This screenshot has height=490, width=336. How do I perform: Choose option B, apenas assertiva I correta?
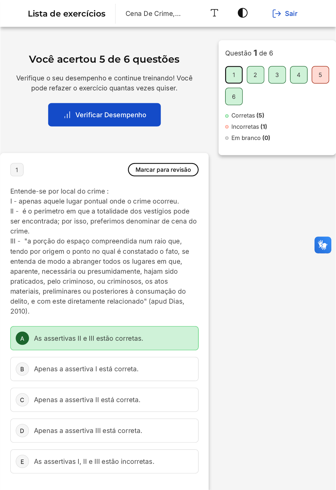104,369
